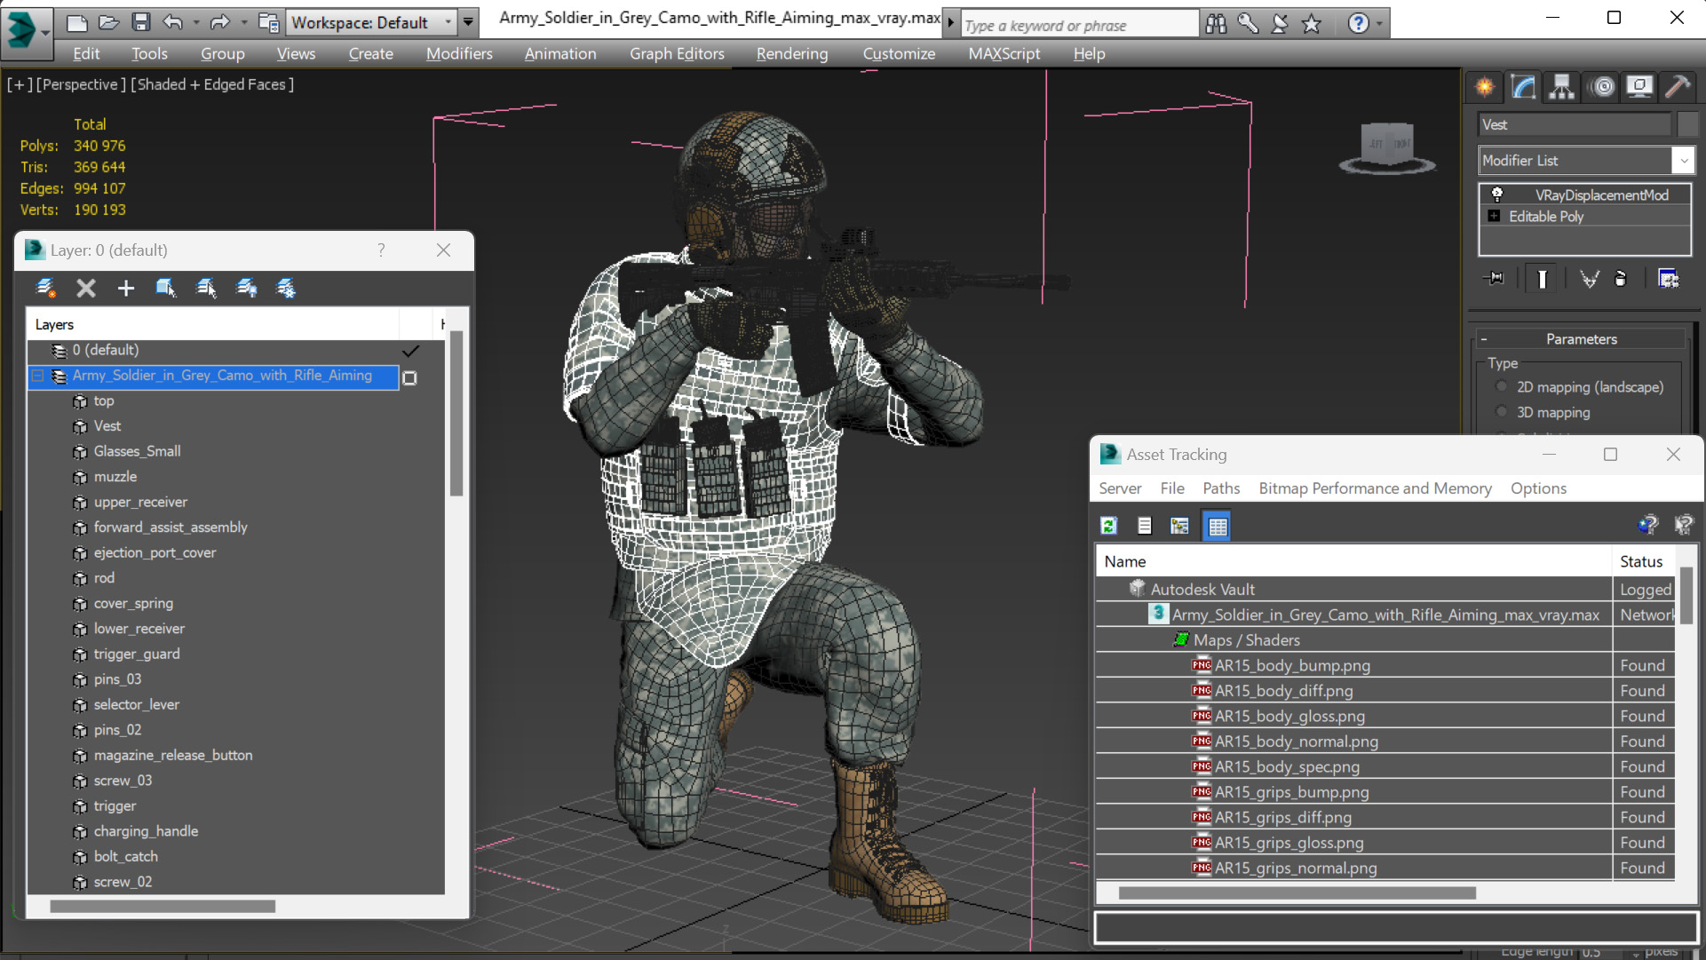
Task: Enable Asset Tracking Tree View icon
Action: [1179, 526]
